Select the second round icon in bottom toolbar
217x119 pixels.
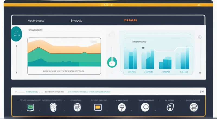coord(53,107)
